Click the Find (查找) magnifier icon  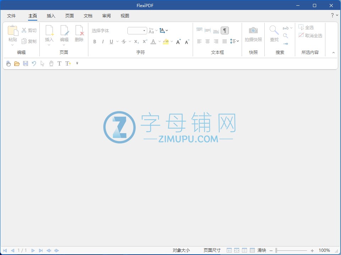(x=274, y=30)
